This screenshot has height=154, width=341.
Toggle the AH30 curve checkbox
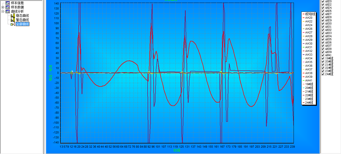point(323,24)
